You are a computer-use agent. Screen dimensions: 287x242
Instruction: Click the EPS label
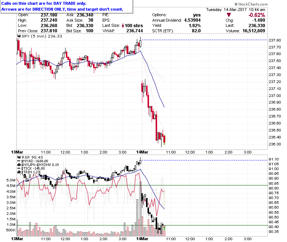(106, 20)
